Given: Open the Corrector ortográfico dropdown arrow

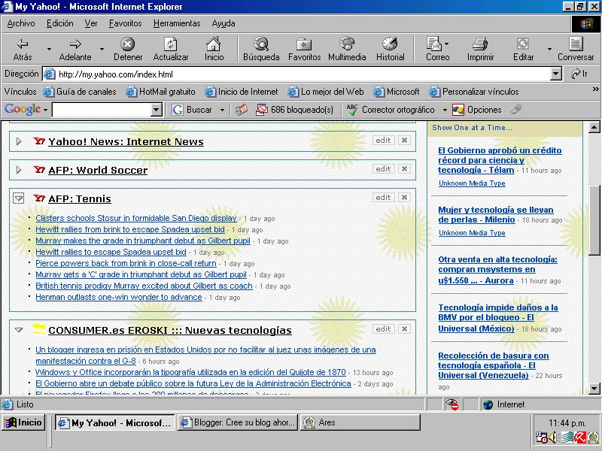Looking at the screenshot, I should 445,110.
